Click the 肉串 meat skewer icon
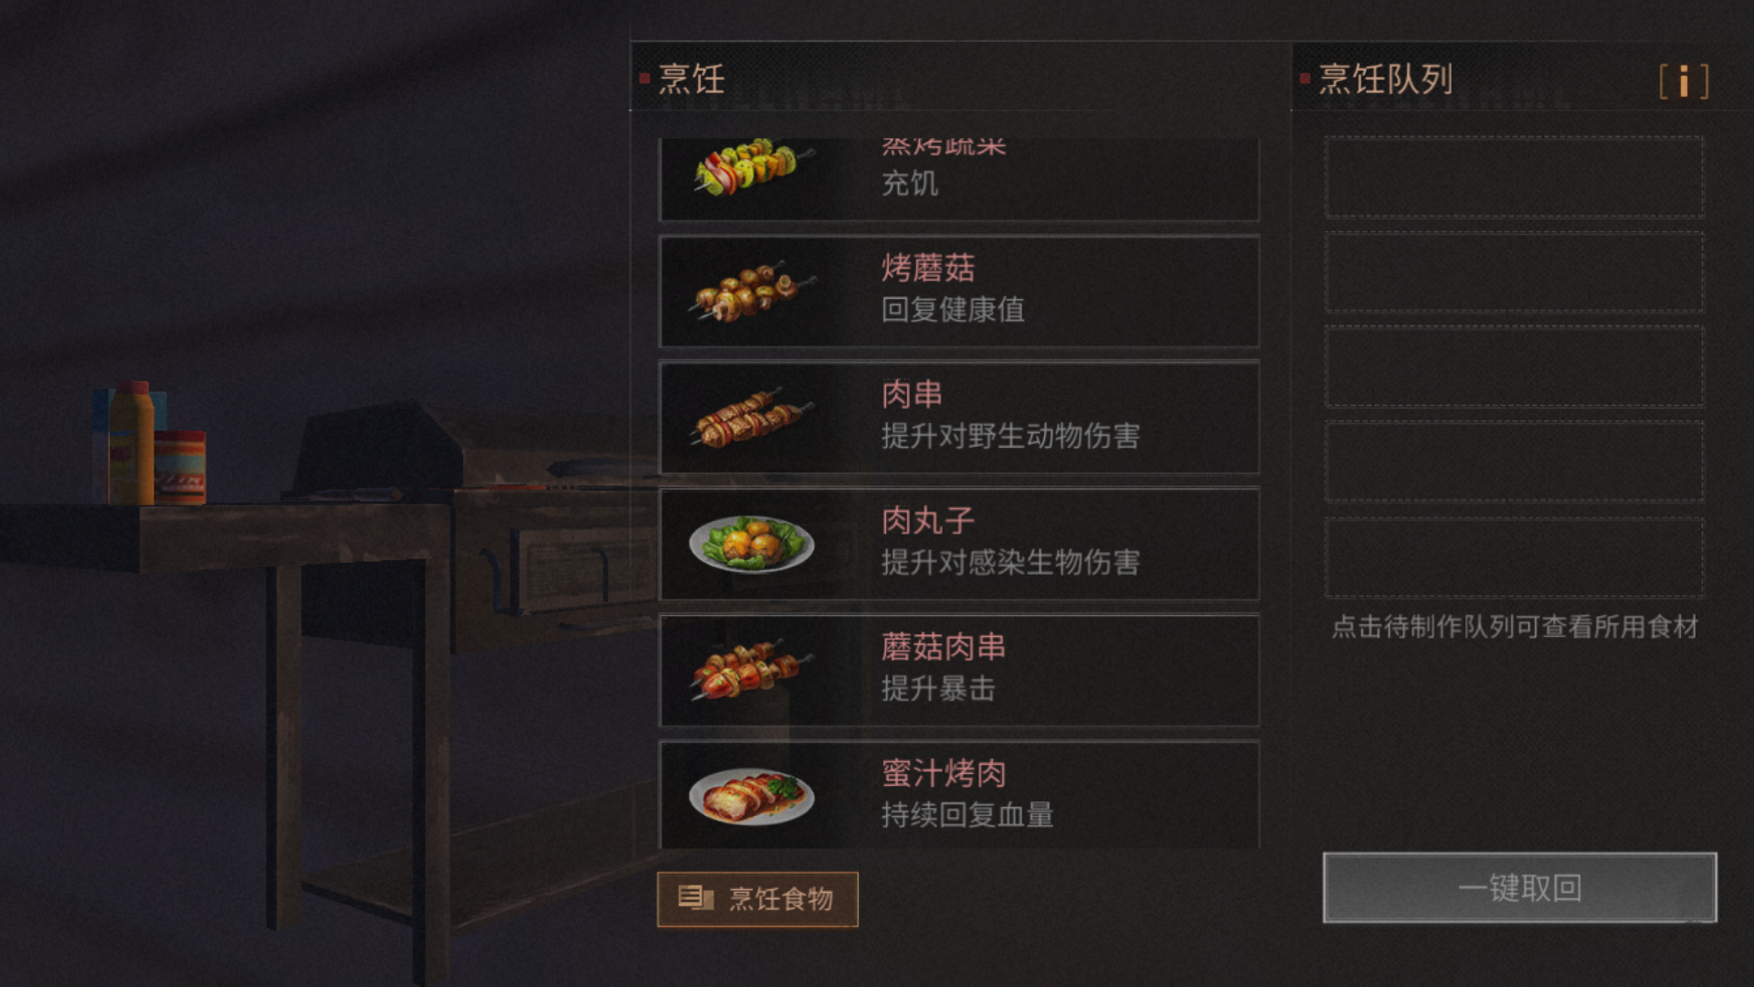This screenshot has width=1754, height=987. pyautogui.click(x=751, y=418)
